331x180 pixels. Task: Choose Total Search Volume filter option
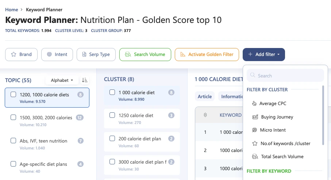tap(282, 157)
